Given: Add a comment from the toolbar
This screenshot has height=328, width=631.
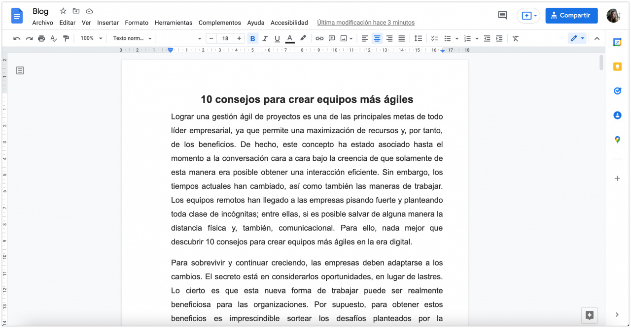Looking at the screenshot, I should [332, 38].
